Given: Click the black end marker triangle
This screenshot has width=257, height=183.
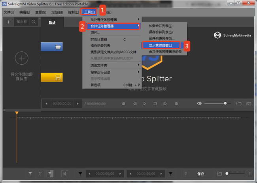Looking at the screenshot, I should [x=171, y=174].
